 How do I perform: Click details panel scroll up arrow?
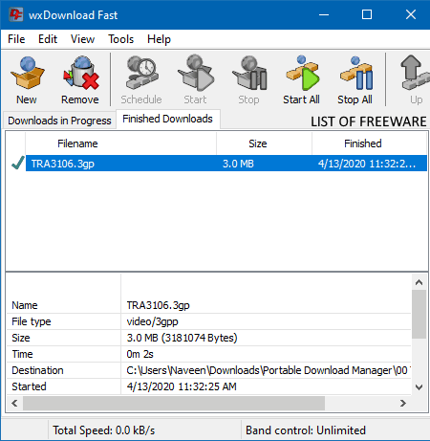pos(419,282)
